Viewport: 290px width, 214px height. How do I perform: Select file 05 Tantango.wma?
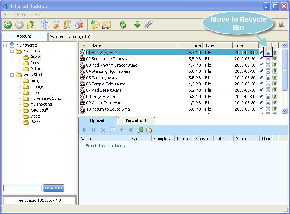102,78
